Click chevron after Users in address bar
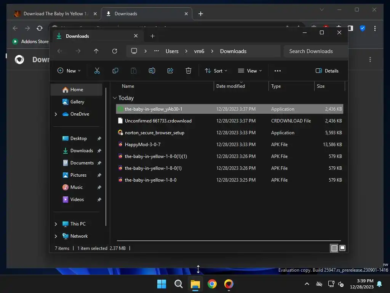Image resolution: width=390 pixels, height=293 pixels. tap(186, 51)
